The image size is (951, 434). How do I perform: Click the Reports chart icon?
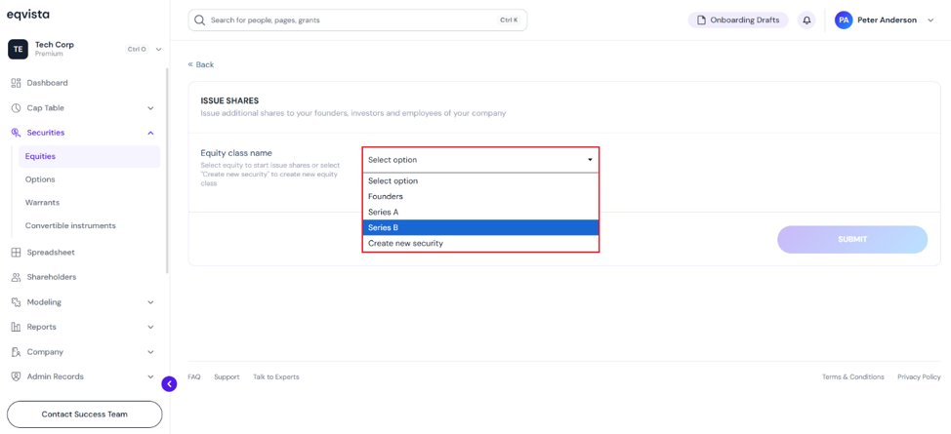coord(17,327)
